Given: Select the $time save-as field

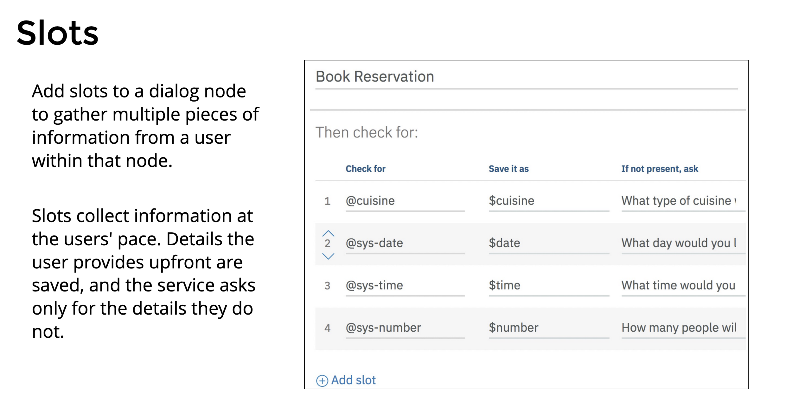Looking at the screenshot, I should click(504, 286).
